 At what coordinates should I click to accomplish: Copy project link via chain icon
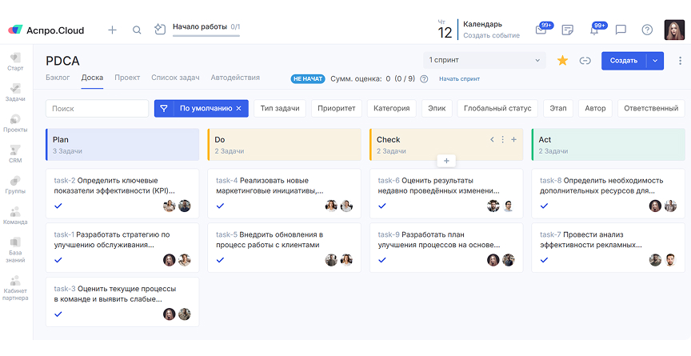point(585,60)
